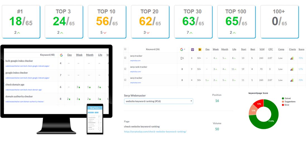This screenshot has height=152, width=307.
Task: Open the website keyword ranking (#16) dropdown
Action: (x=159, y=101)
